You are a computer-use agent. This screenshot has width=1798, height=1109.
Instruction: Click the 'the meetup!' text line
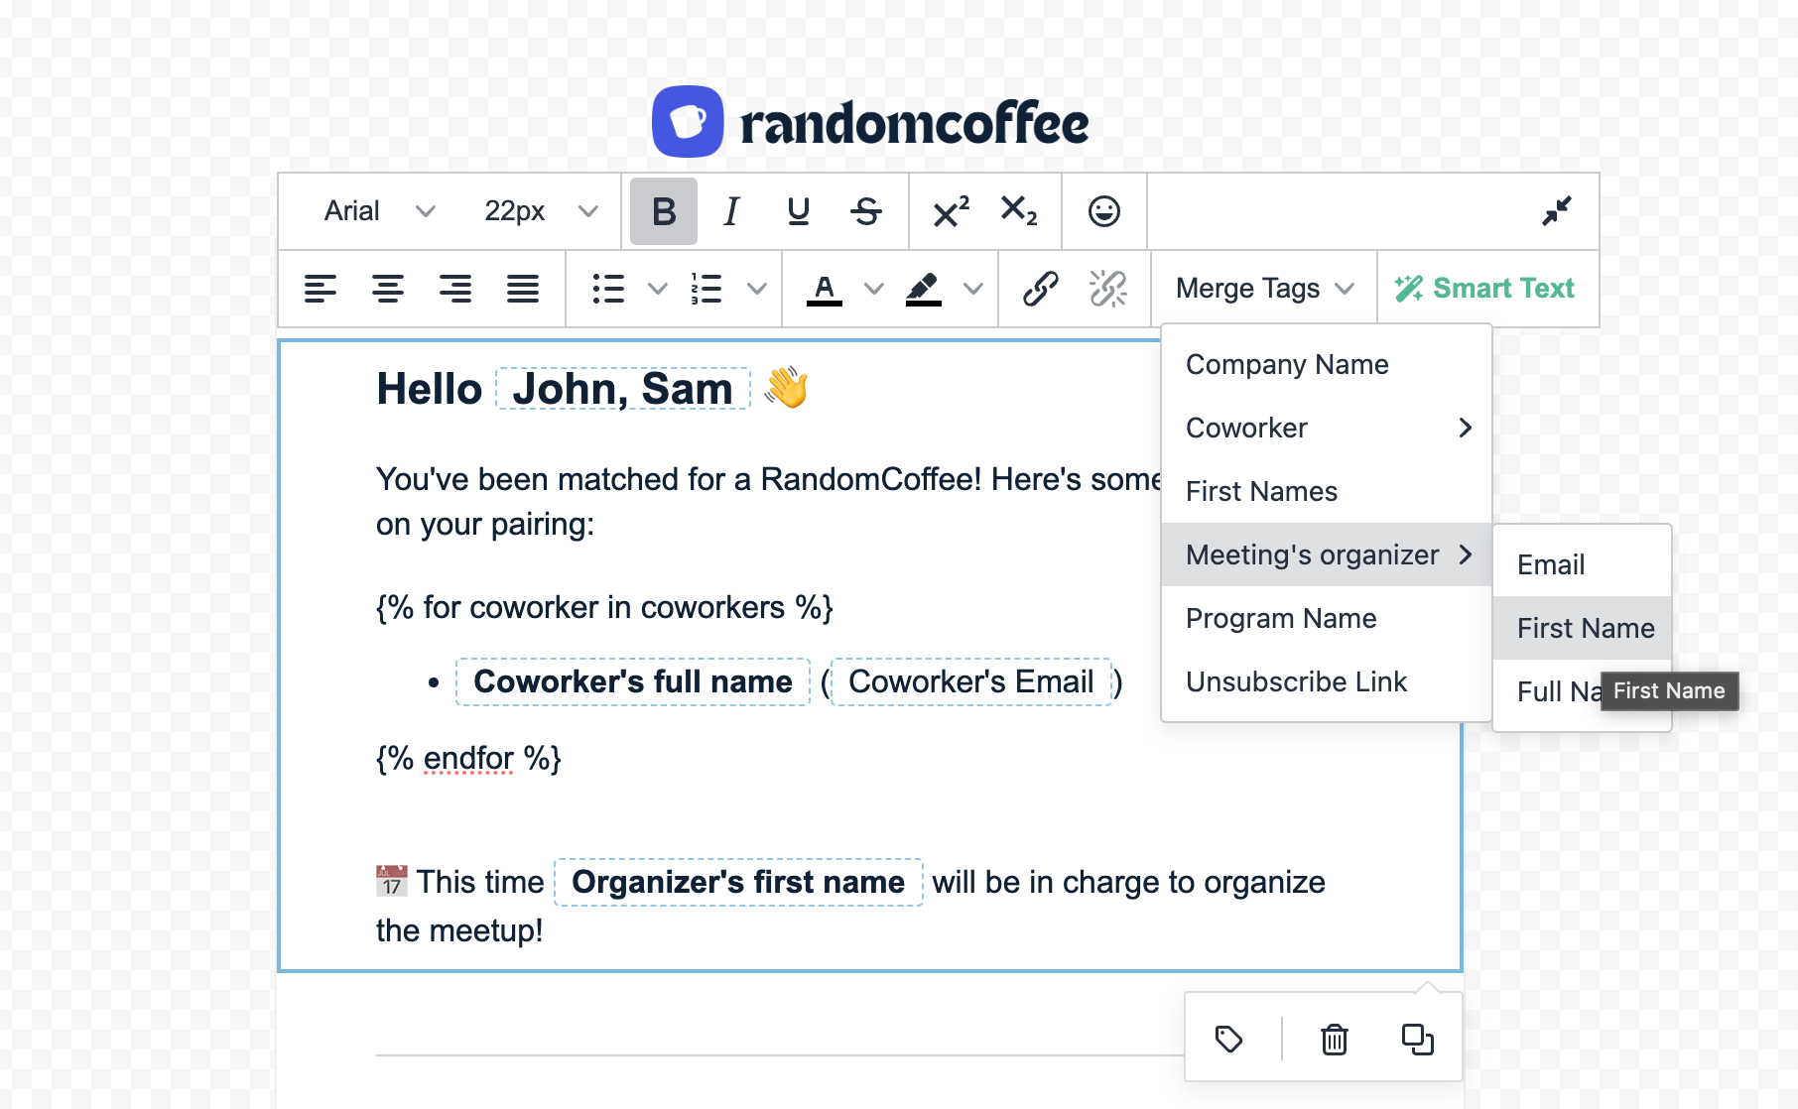[x=459, y=931]
